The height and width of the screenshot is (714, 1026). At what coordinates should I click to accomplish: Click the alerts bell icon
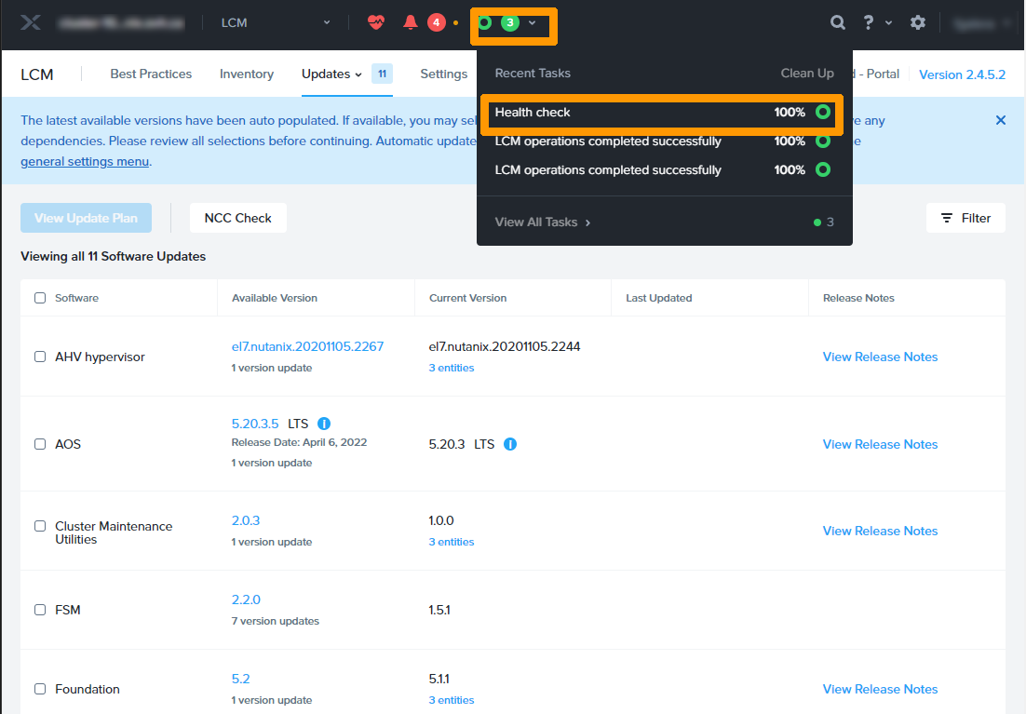(411, 22)
